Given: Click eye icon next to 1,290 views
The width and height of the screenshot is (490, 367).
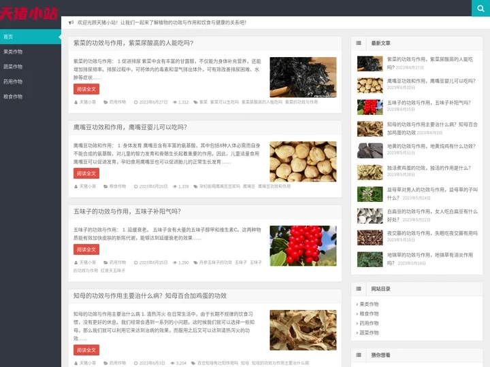Looking at the screenshot, I should (175, 262).
